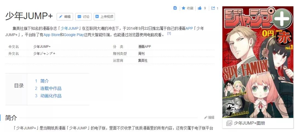Image resolution: width=296 pixels, height=132 pixels.
Task: Click the 外文名 field label
Action: (14, 54)
